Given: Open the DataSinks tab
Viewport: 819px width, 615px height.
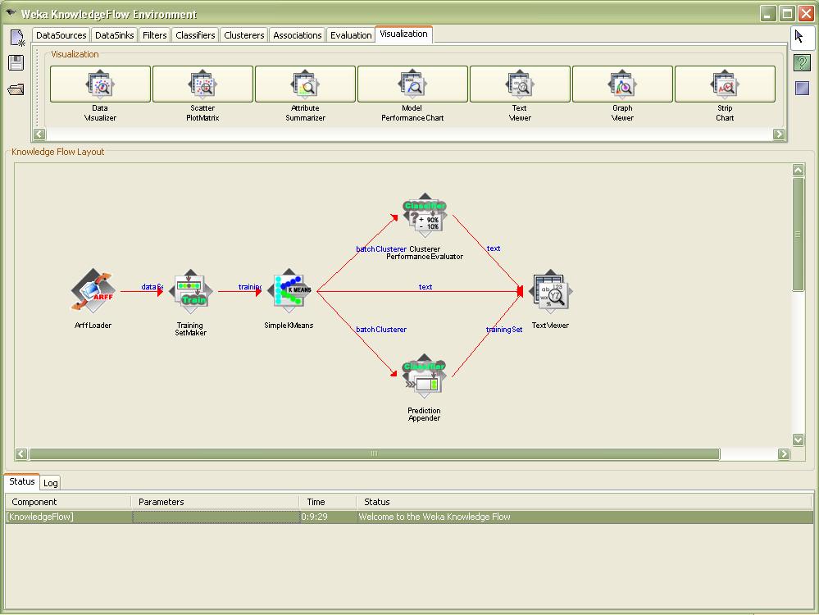Looking at the screenshot, I should pyautogui.click(x=115, y=35).
